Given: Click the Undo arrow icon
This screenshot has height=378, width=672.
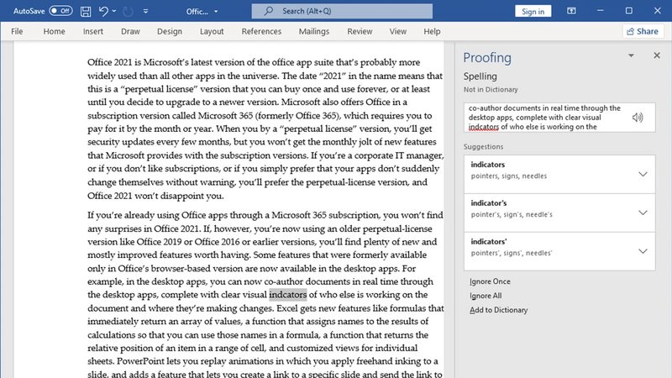Looking at the screenshot, I should 104,11.
